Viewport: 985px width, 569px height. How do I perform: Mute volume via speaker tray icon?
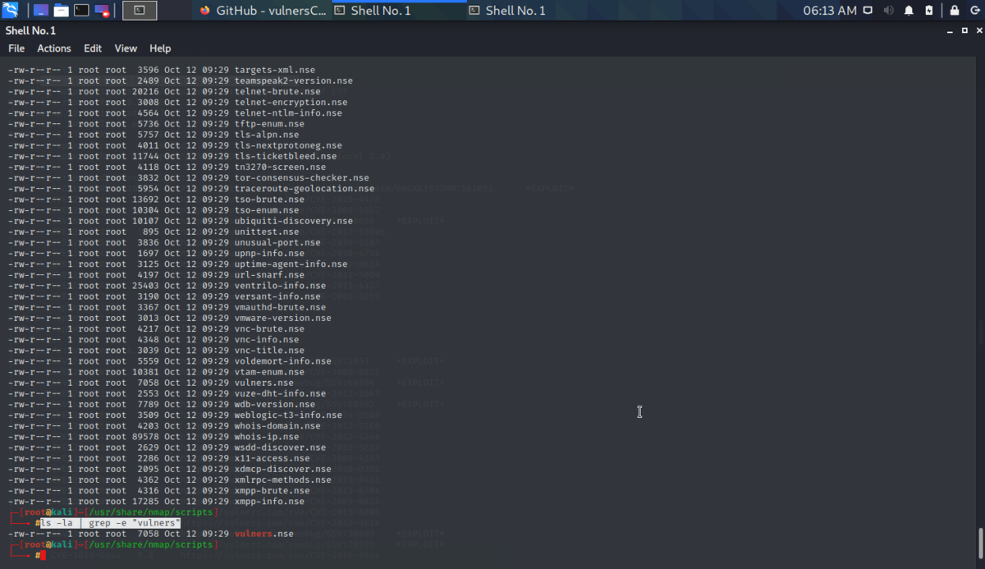click(888, 11)
